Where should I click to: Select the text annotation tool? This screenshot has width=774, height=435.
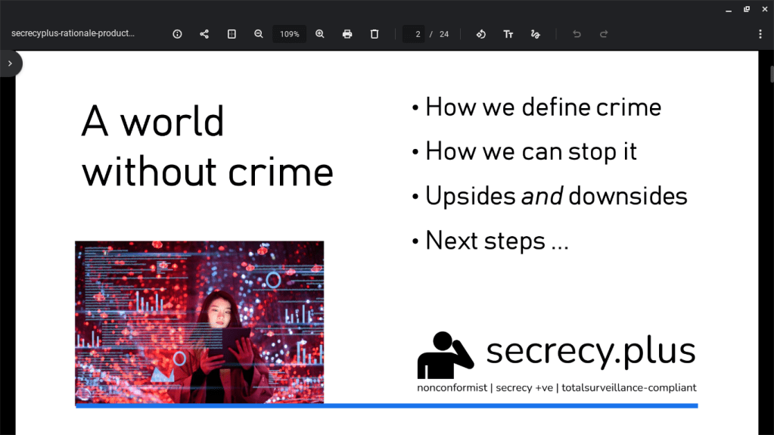tap(508, 34)
